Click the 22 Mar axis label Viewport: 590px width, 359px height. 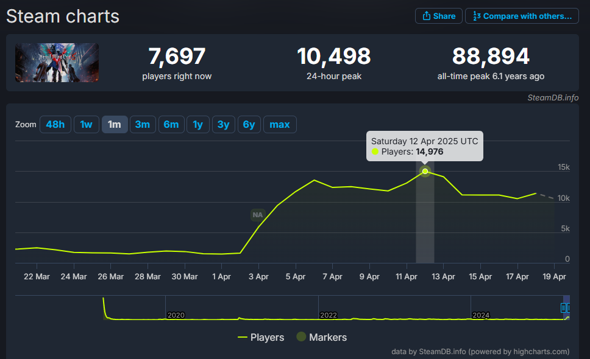(x=37, y=277)
